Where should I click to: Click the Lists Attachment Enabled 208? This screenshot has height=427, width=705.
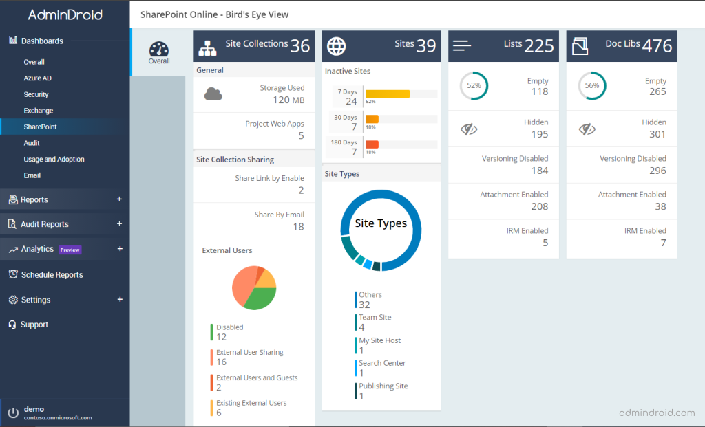(540, 206)
